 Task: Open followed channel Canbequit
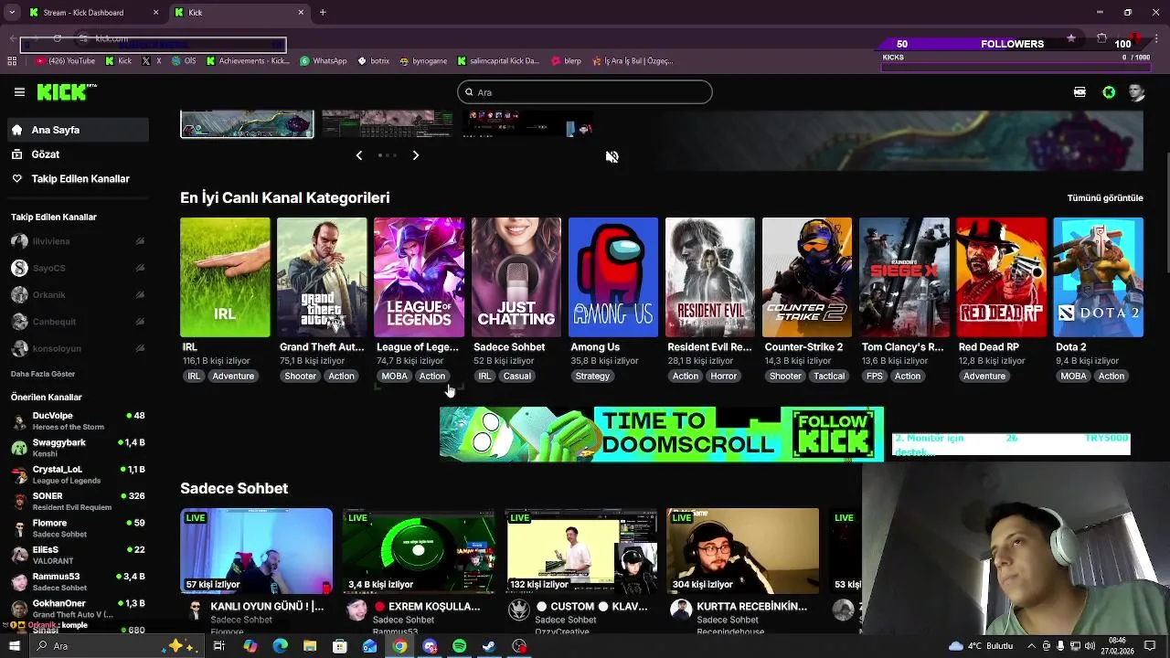[x=77, y=322]
